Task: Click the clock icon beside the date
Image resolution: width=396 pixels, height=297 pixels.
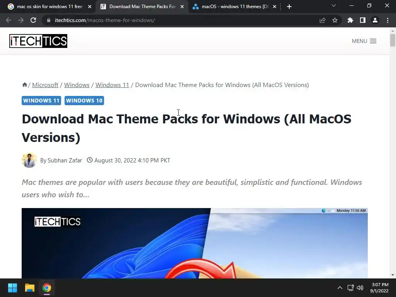Action: tap(90, 160)
